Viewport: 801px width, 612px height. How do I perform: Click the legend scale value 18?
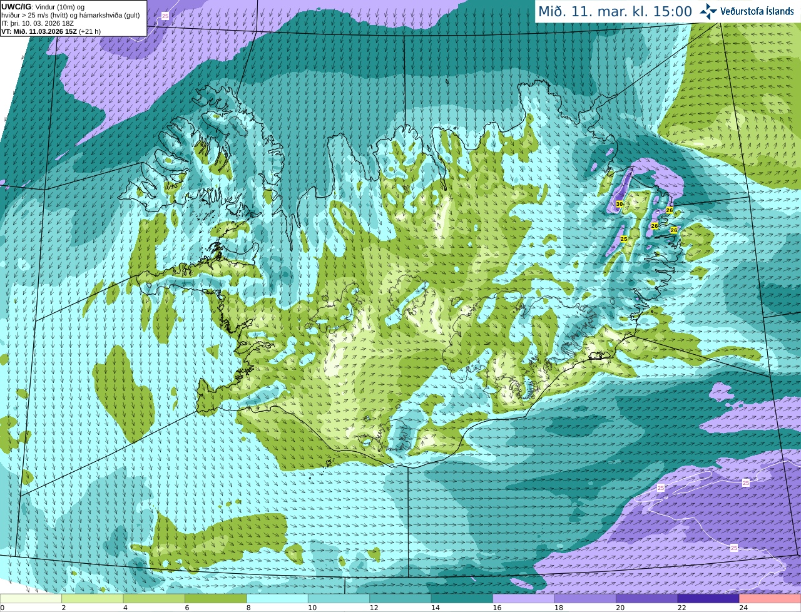click(559, 608)
